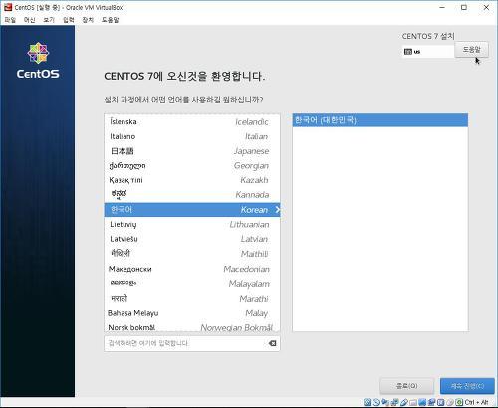This screenshot has height=408, width=498.
Task: Click the shared folders status icon
Action: pos(413,402)
